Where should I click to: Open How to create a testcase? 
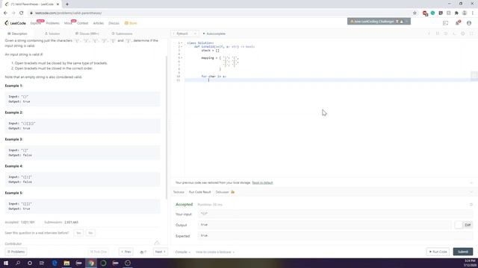point(215,252)
